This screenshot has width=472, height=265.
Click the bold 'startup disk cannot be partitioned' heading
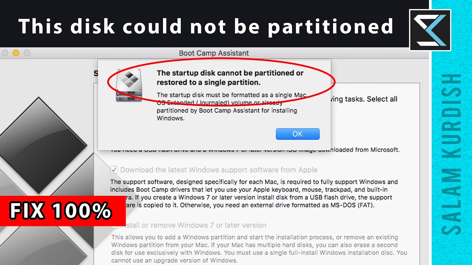click(x=230, y=77)
